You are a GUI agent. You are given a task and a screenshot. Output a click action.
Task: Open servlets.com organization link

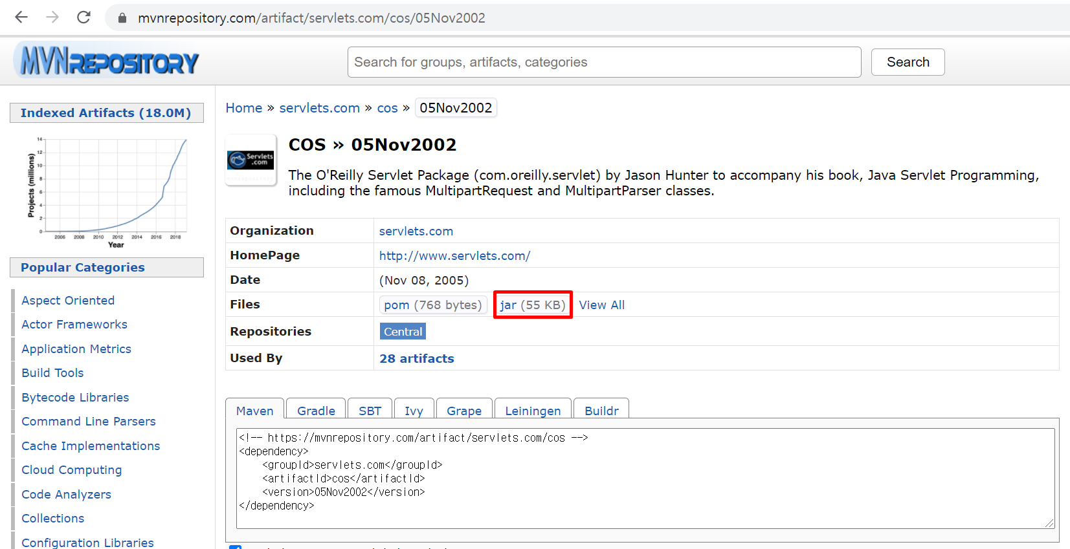(x=416, y=231)
